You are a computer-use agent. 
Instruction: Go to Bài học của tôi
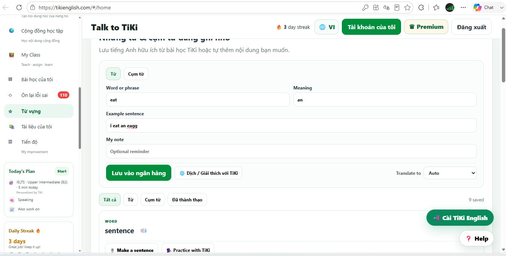(x=37, y=79)
